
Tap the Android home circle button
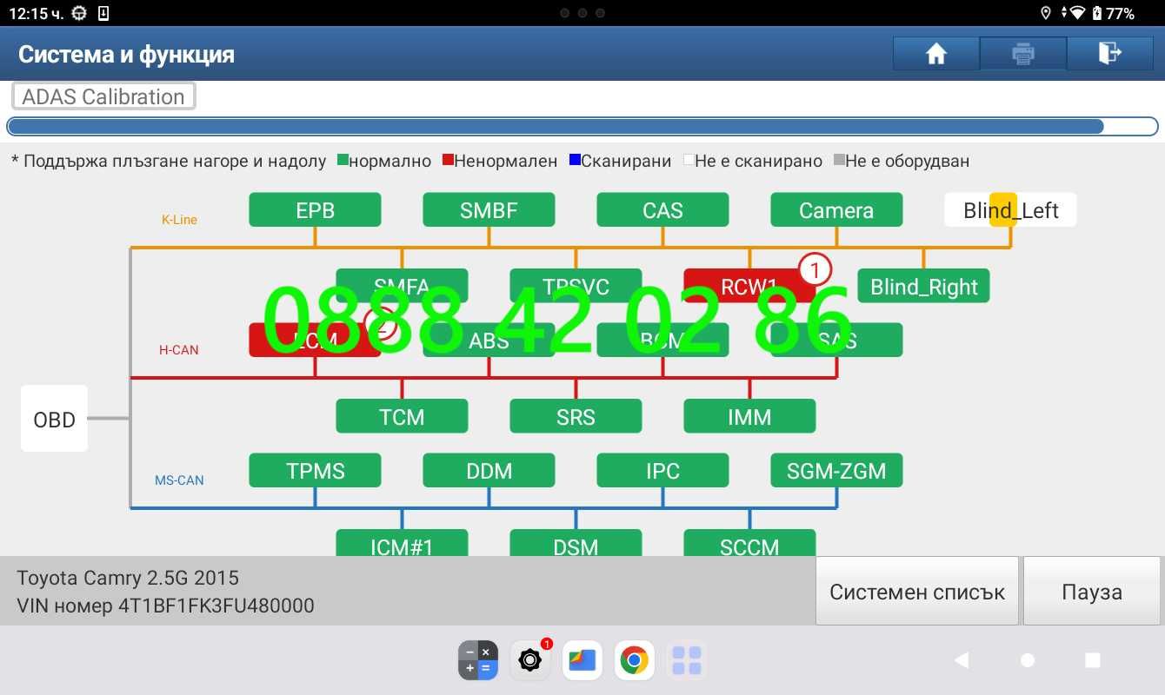point(1028,660)
